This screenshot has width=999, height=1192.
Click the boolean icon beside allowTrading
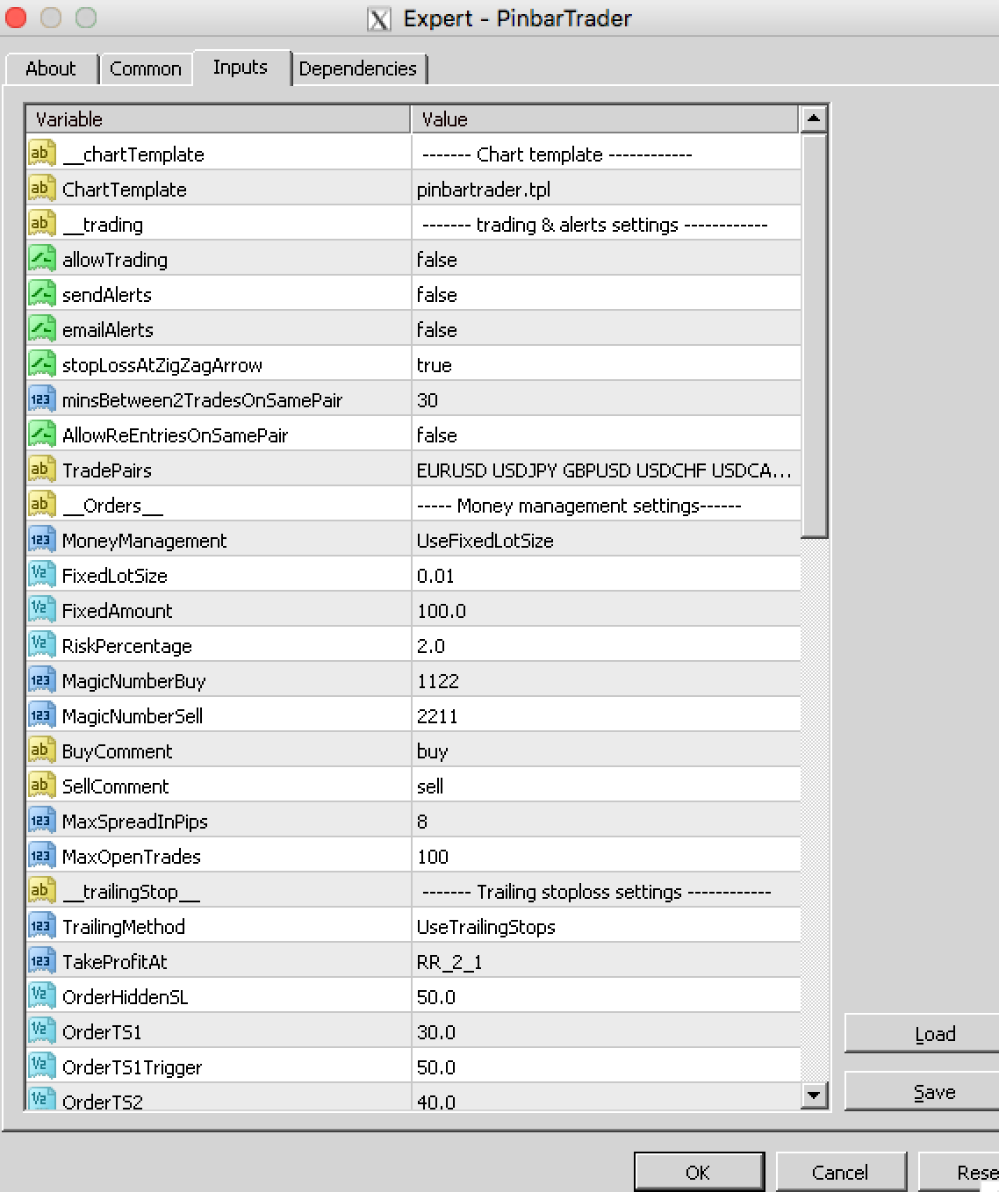coord(42,259)
